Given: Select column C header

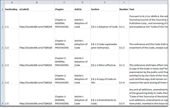Looking at the screenshot, I should click(x=64, y=2).
